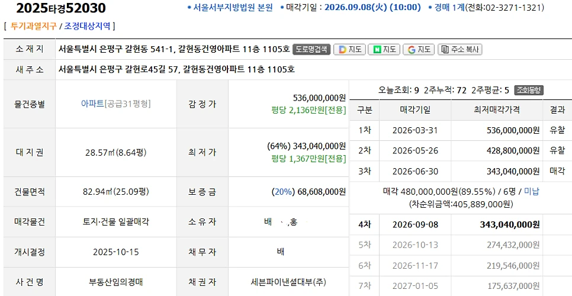572x296 pixels.
Task: Click the 투기과열지구 link
Action: click(33, 26)
